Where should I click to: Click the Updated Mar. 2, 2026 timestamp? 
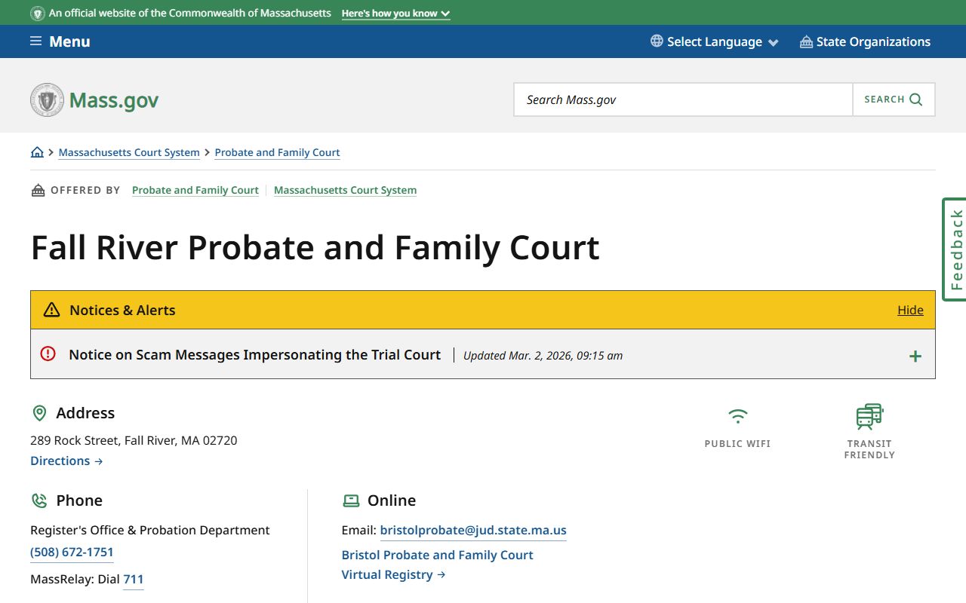[x=543, y=356]
